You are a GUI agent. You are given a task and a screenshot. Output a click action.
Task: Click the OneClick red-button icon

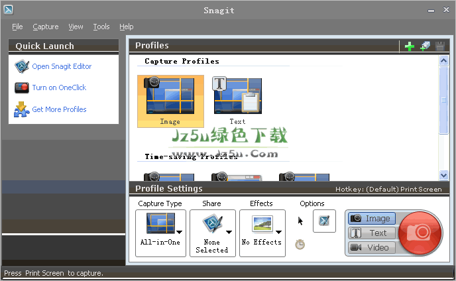[22, 87]
